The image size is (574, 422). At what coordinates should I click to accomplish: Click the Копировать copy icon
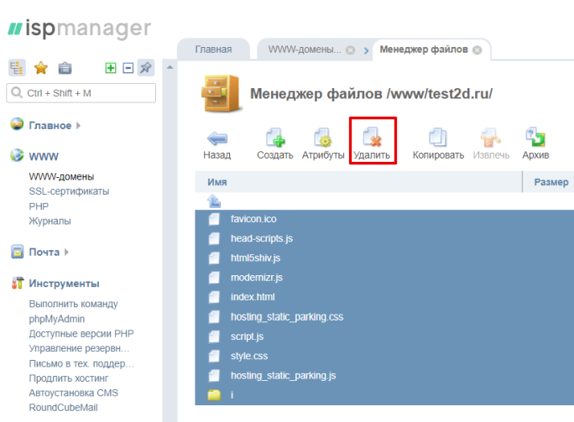tap(438, 138)
